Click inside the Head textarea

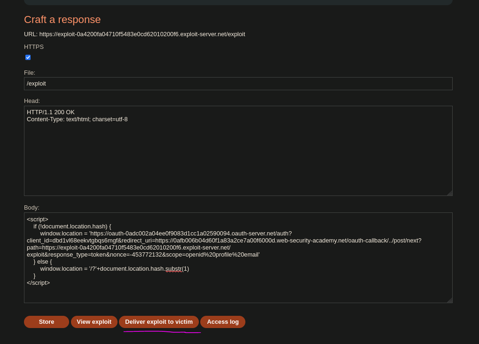[238, 151]
